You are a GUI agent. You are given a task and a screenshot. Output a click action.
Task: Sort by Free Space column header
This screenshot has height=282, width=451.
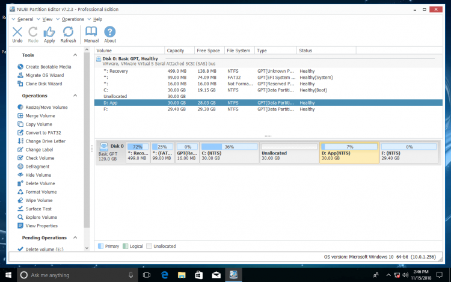click(209, 51)
